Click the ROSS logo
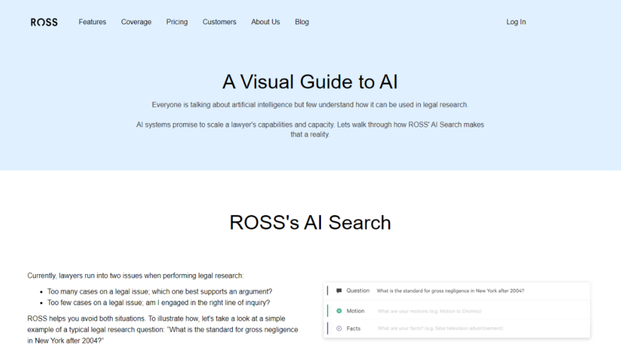This screenshot has width=621, height=362. [x=44, y=22]
